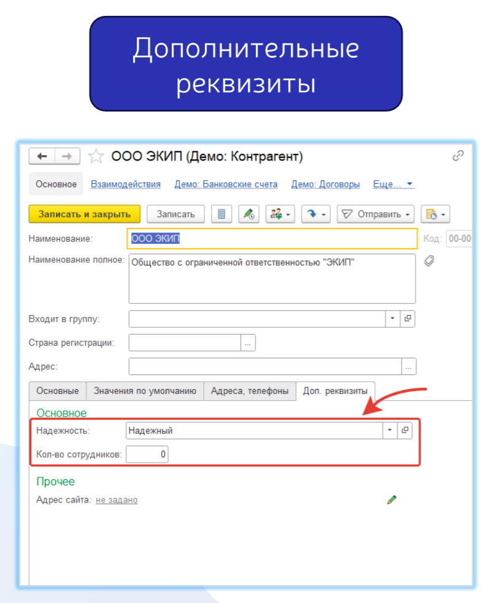Viewport: 487px width, 603px height.
Task: Open the Отправить dropdown menu
Action: point(375,214)
